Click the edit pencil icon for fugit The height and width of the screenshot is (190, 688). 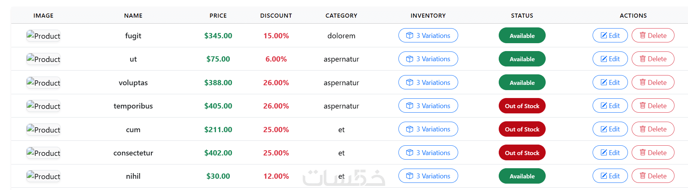[604, 36]
